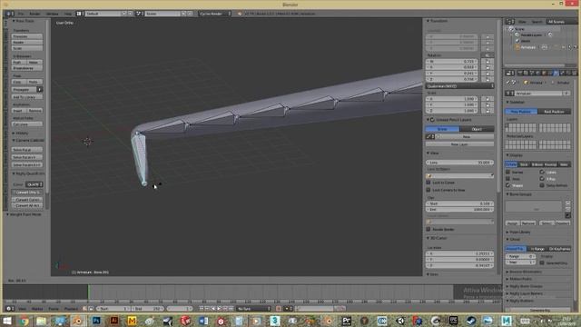Toggle the Names display checkbox
The height and width of the screenshot is (327, 581).
(508, 172)
